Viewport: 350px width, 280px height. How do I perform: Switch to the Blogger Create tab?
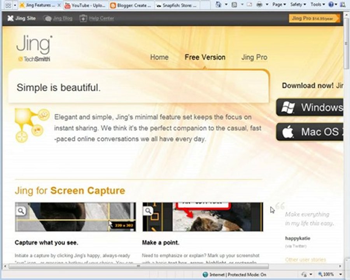(132, 5)
